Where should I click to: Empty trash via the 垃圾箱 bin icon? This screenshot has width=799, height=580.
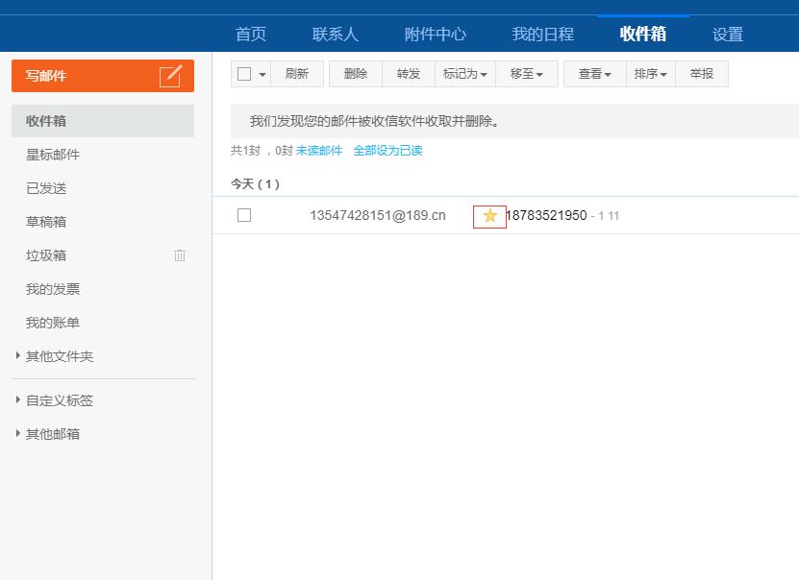[x=180, y=255]
